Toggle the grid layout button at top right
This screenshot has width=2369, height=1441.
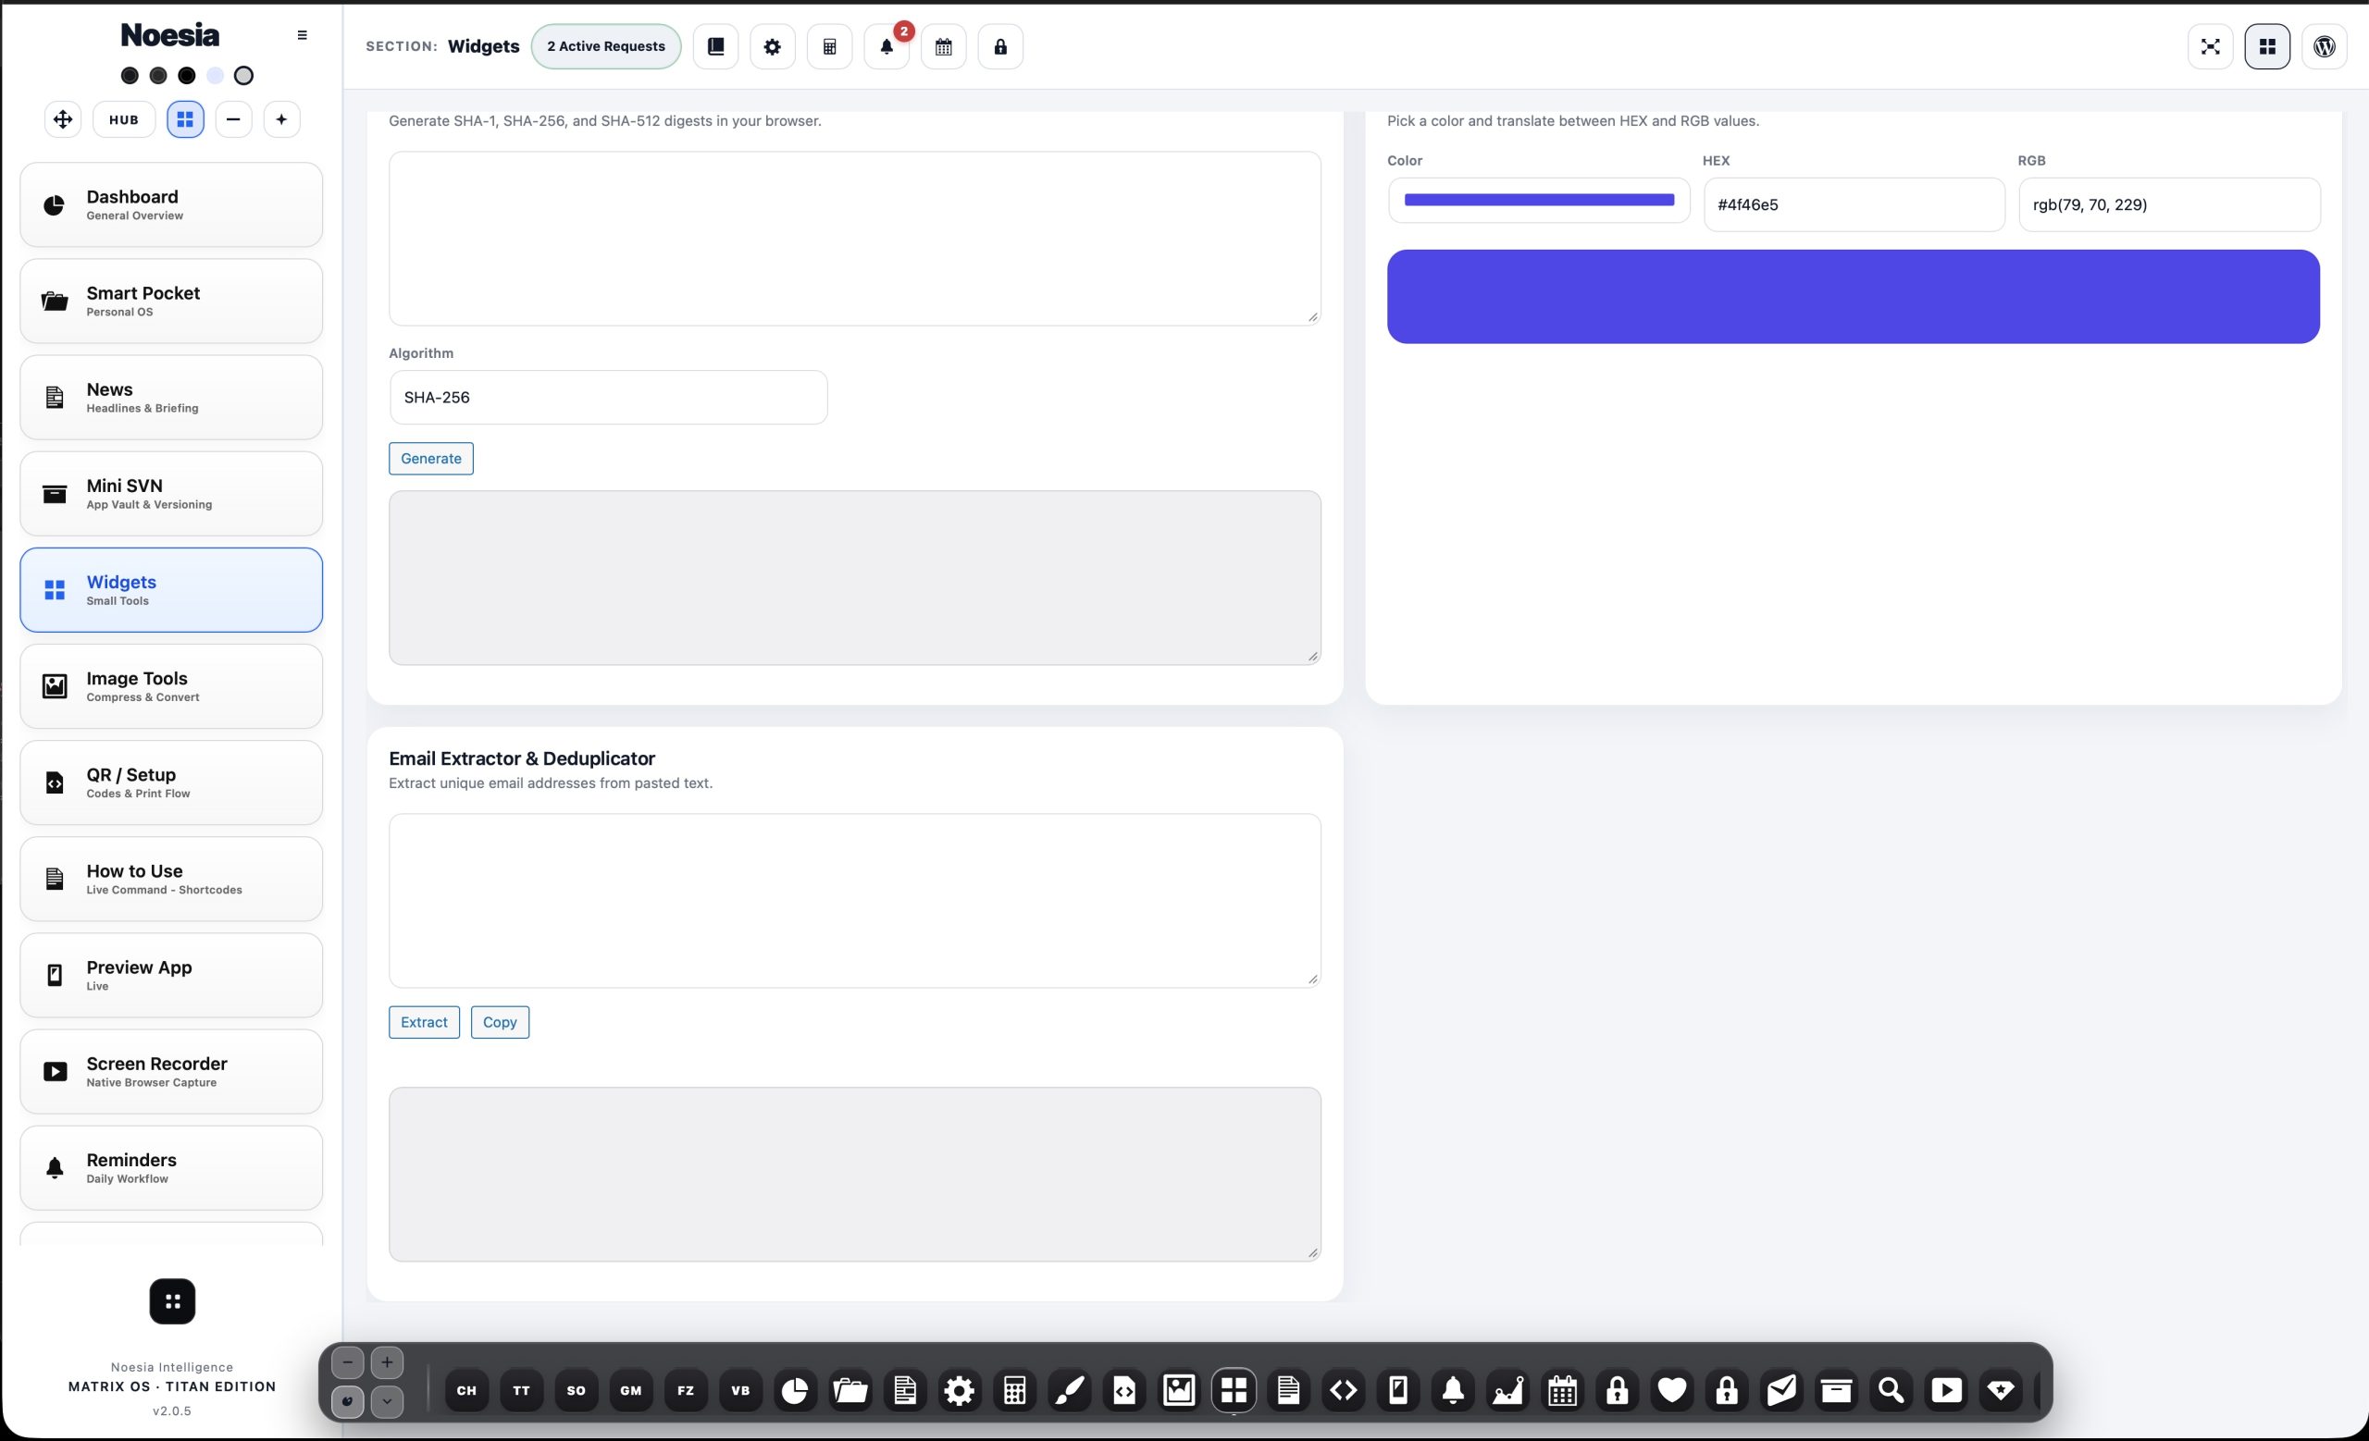coord(2267,46)
